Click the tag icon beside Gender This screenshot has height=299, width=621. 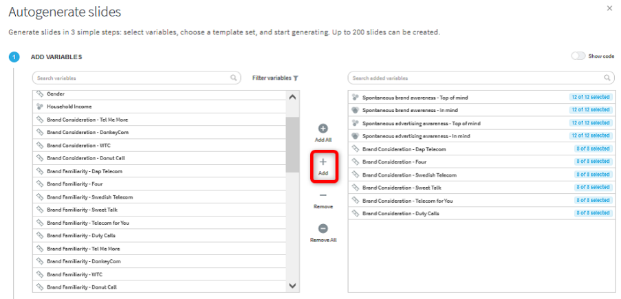39,94
